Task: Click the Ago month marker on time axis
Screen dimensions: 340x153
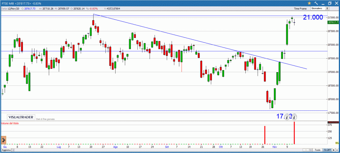Action: 115,147
